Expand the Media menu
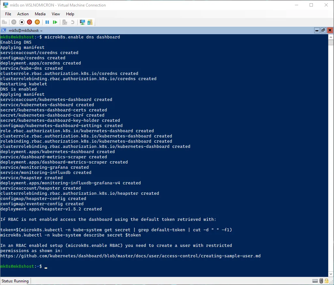This screenshot has height=285, width=334. pyautogui.click(x=40, y=14)
